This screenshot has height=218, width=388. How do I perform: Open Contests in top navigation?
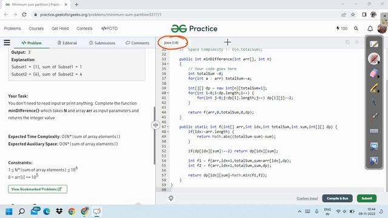pos(84,28)
